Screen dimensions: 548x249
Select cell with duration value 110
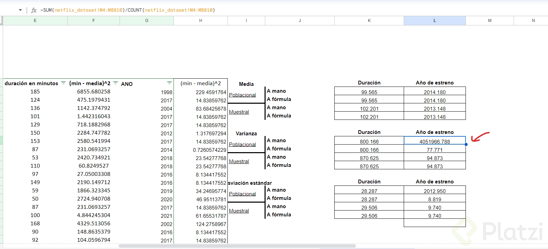point(35,166)
